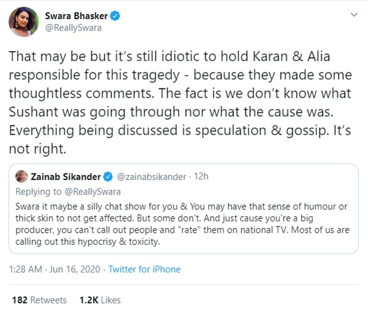The width and height of the screenshot is (368, 315).
Task: Click the 182 retweet count number
Action: tap(20, 300)
